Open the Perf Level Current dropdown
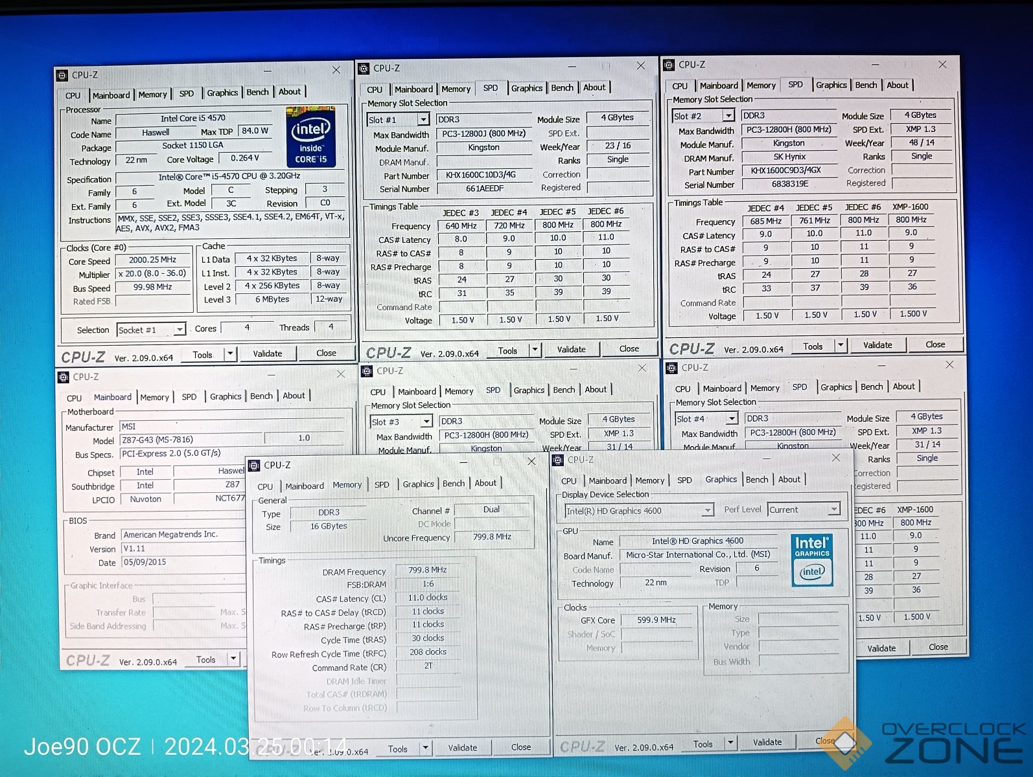 834,510
